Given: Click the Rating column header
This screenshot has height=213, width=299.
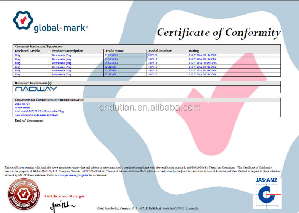Looking at the screenshot, I should click(194, 51).
